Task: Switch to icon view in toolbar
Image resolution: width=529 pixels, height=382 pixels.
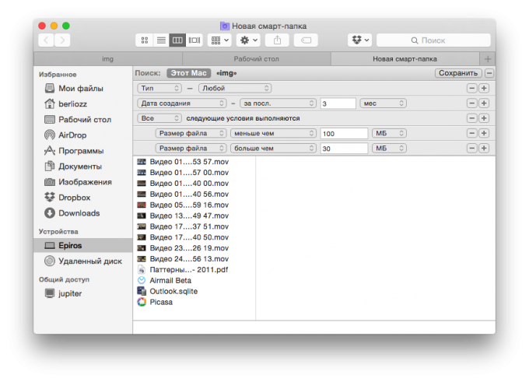Action: point(145,40)
